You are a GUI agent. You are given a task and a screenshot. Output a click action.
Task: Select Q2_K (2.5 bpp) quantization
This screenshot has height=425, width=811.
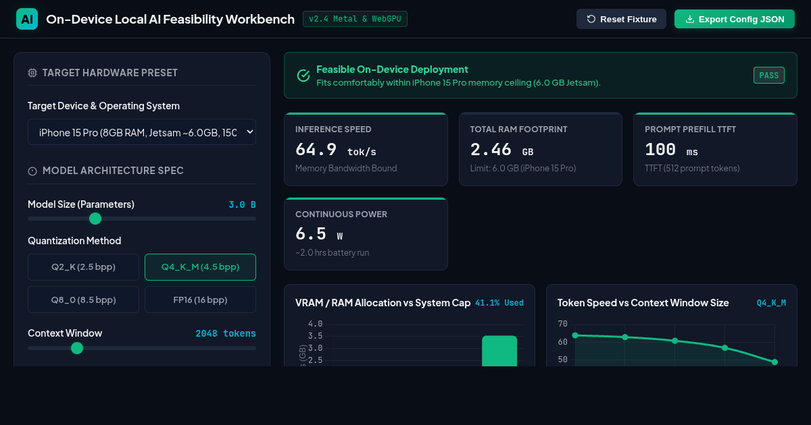coord(83,266)
